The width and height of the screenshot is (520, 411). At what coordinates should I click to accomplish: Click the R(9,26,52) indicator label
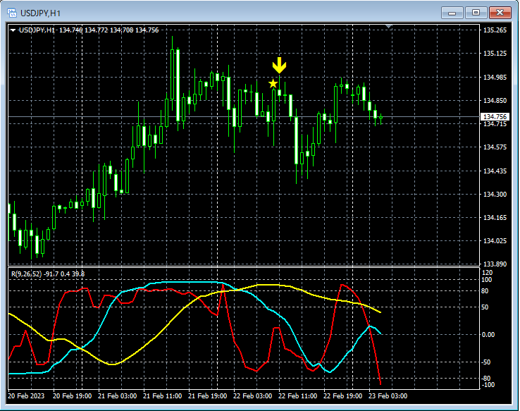[x=27, y=274]
